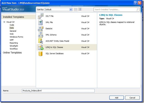The height and width of the screenshot is (103, 144).
Task: Select the XSLT File template icon
Action: coord(41,16)
